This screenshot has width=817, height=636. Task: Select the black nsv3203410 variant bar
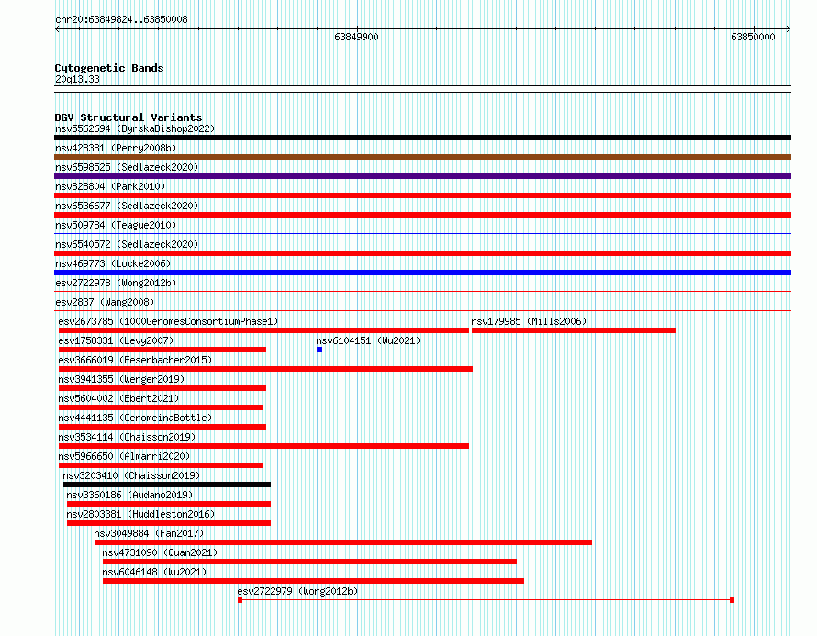(167, 485)
